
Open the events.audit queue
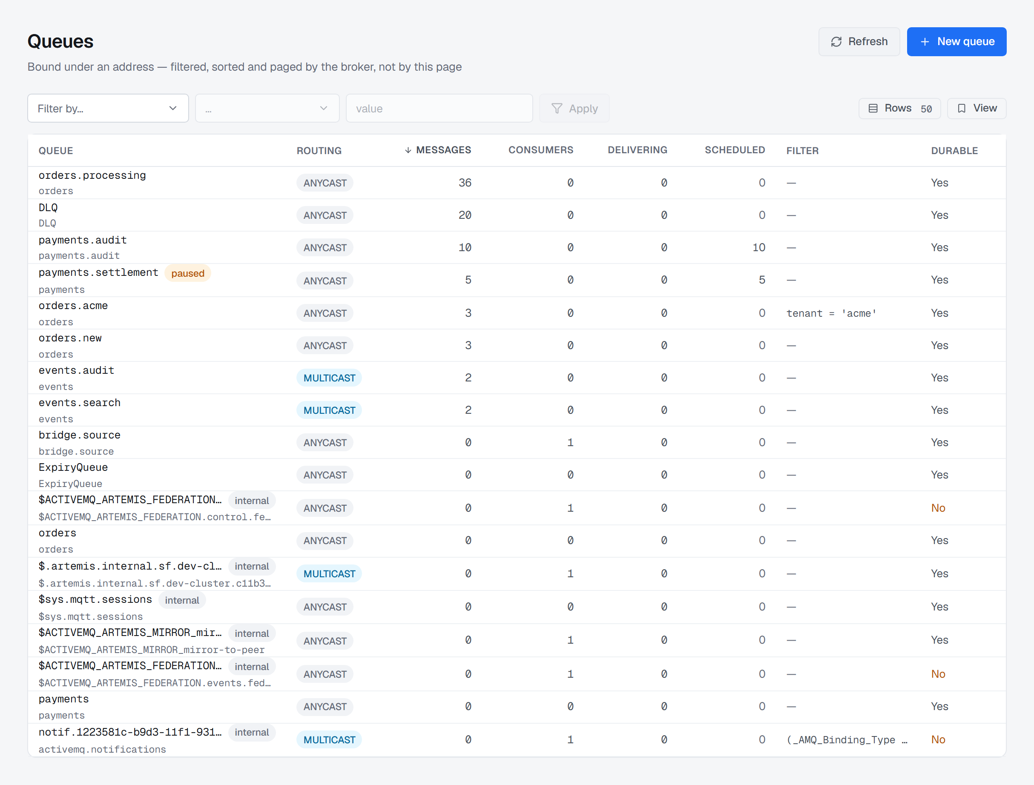pos(76,370)
